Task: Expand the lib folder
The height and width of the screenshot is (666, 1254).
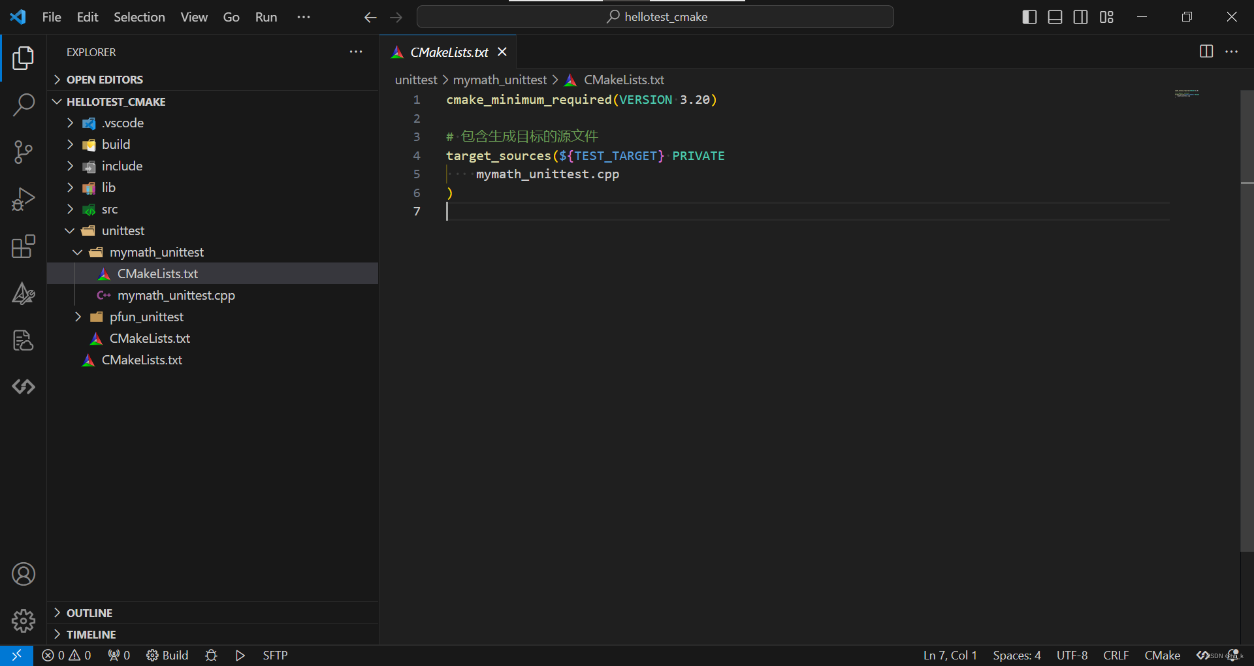Action: tap(213, 187)
